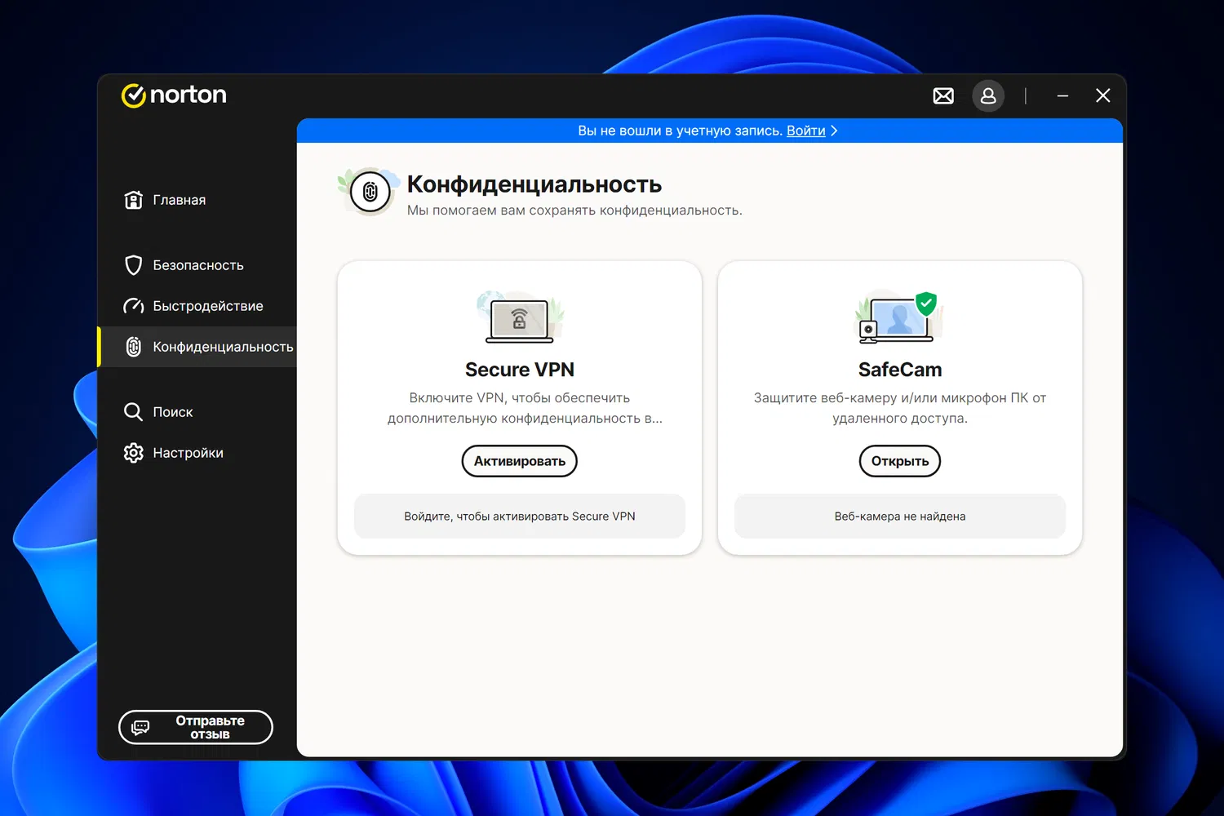Viewport: 1224px width, 816px height.
Task: Click the Открыть button for SafeCam
Action: [900, 461]
